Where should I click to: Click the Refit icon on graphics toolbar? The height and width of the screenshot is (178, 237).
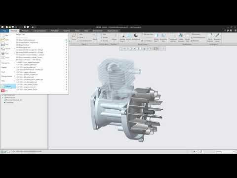click(121, 49)
